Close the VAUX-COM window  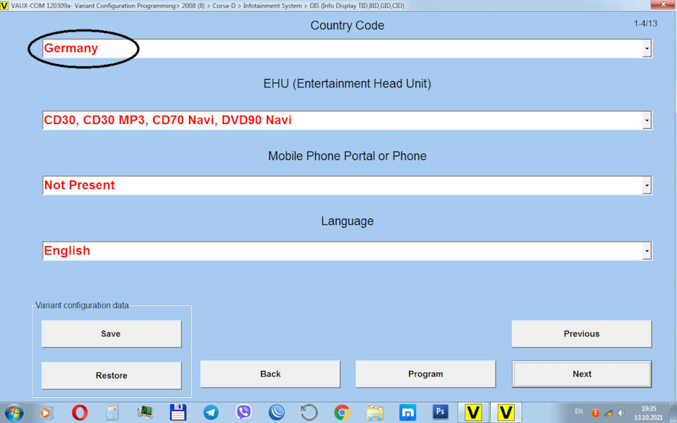point(663,4)
